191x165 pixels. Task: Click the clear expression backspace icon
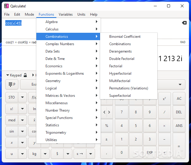tap(184, 23)
